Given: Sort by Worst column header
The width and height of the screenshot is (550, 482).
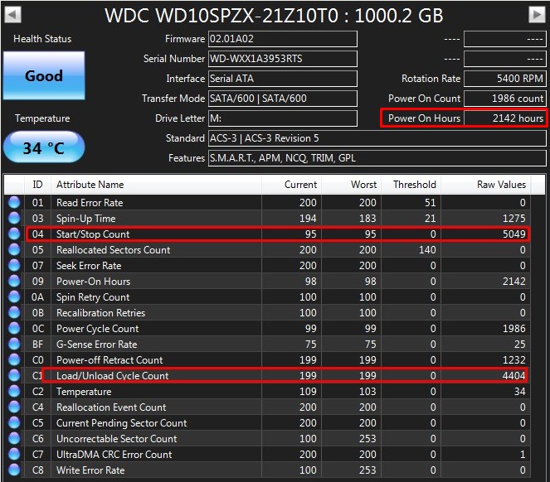Looking at the screenshot, I should pyautogui.click(x=351, y=185).
